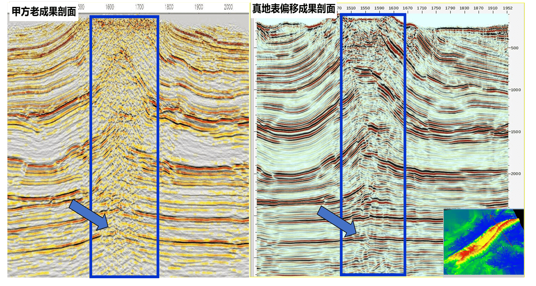Click the blue arrow in left seismic section
This screenshot has width=536, height=286.
(x=89, y=215)
